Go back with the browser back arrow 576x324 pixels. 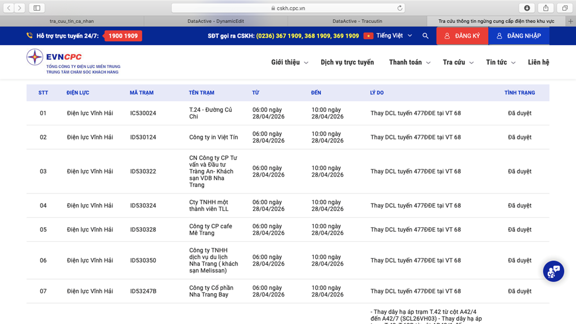tap(9, 8)
